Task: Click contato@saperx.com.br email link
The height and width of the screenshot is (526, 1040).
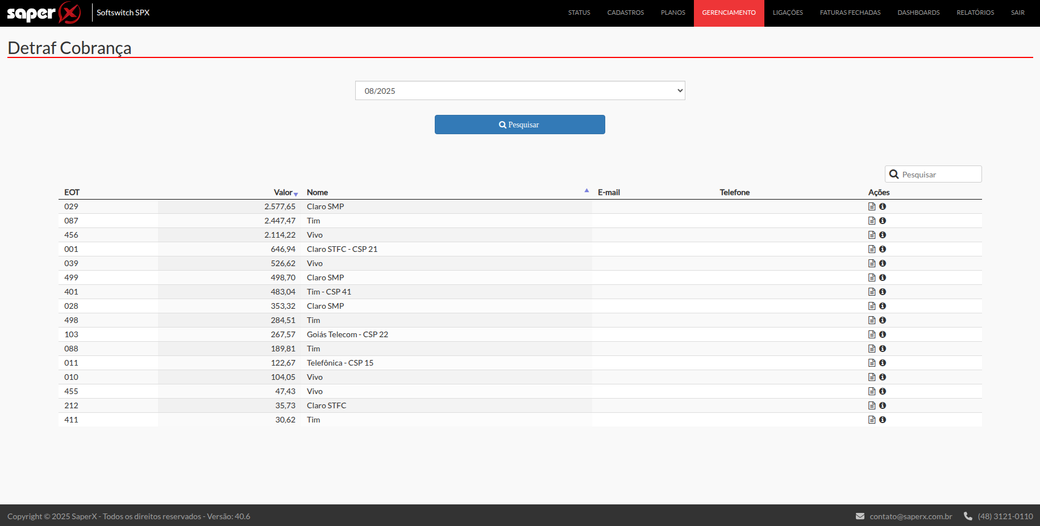Action: (910, 516)
